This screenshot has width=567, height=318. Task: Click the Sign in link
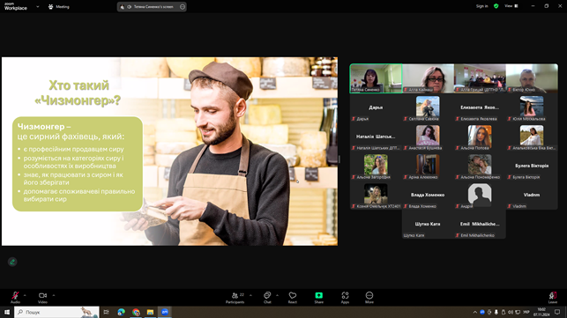pyautogui.click(x=481, y=6)
